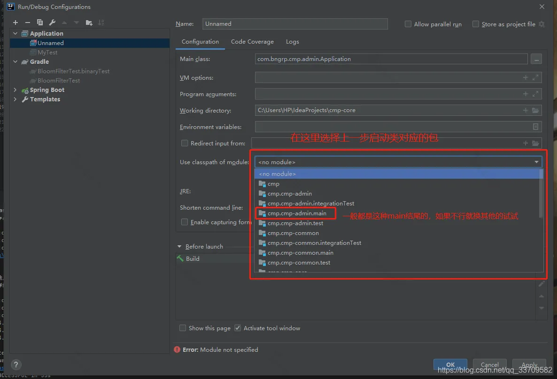This screenshot has height=379, width=557.
Task: Move before launch task down
Action: pyautogui.click(x=542, y=308)
